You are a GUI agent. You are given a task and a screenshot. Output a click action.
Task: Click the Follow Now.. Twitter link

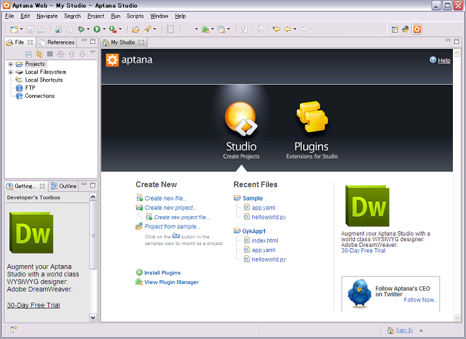[x=420, y=300]
